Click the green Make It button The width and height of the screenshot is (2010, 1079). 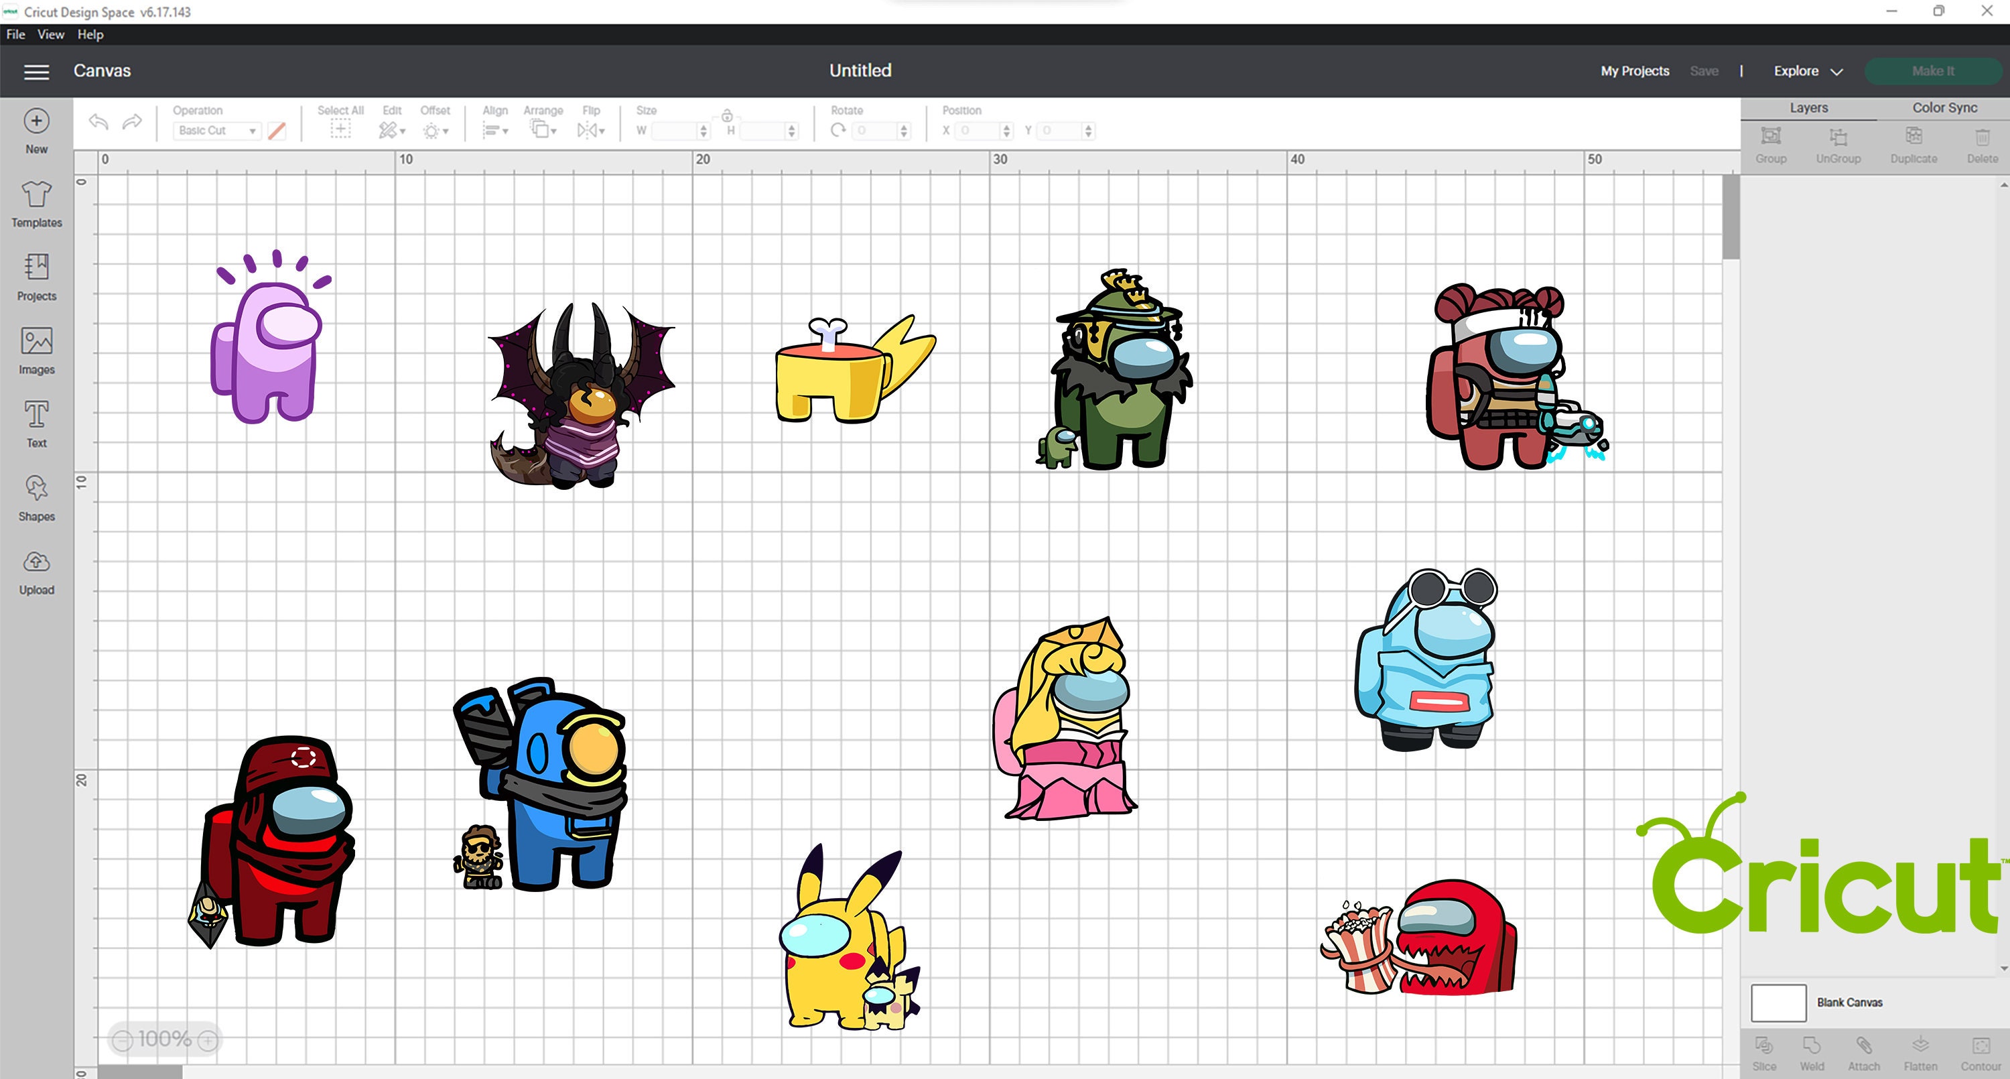(1933, 71)
